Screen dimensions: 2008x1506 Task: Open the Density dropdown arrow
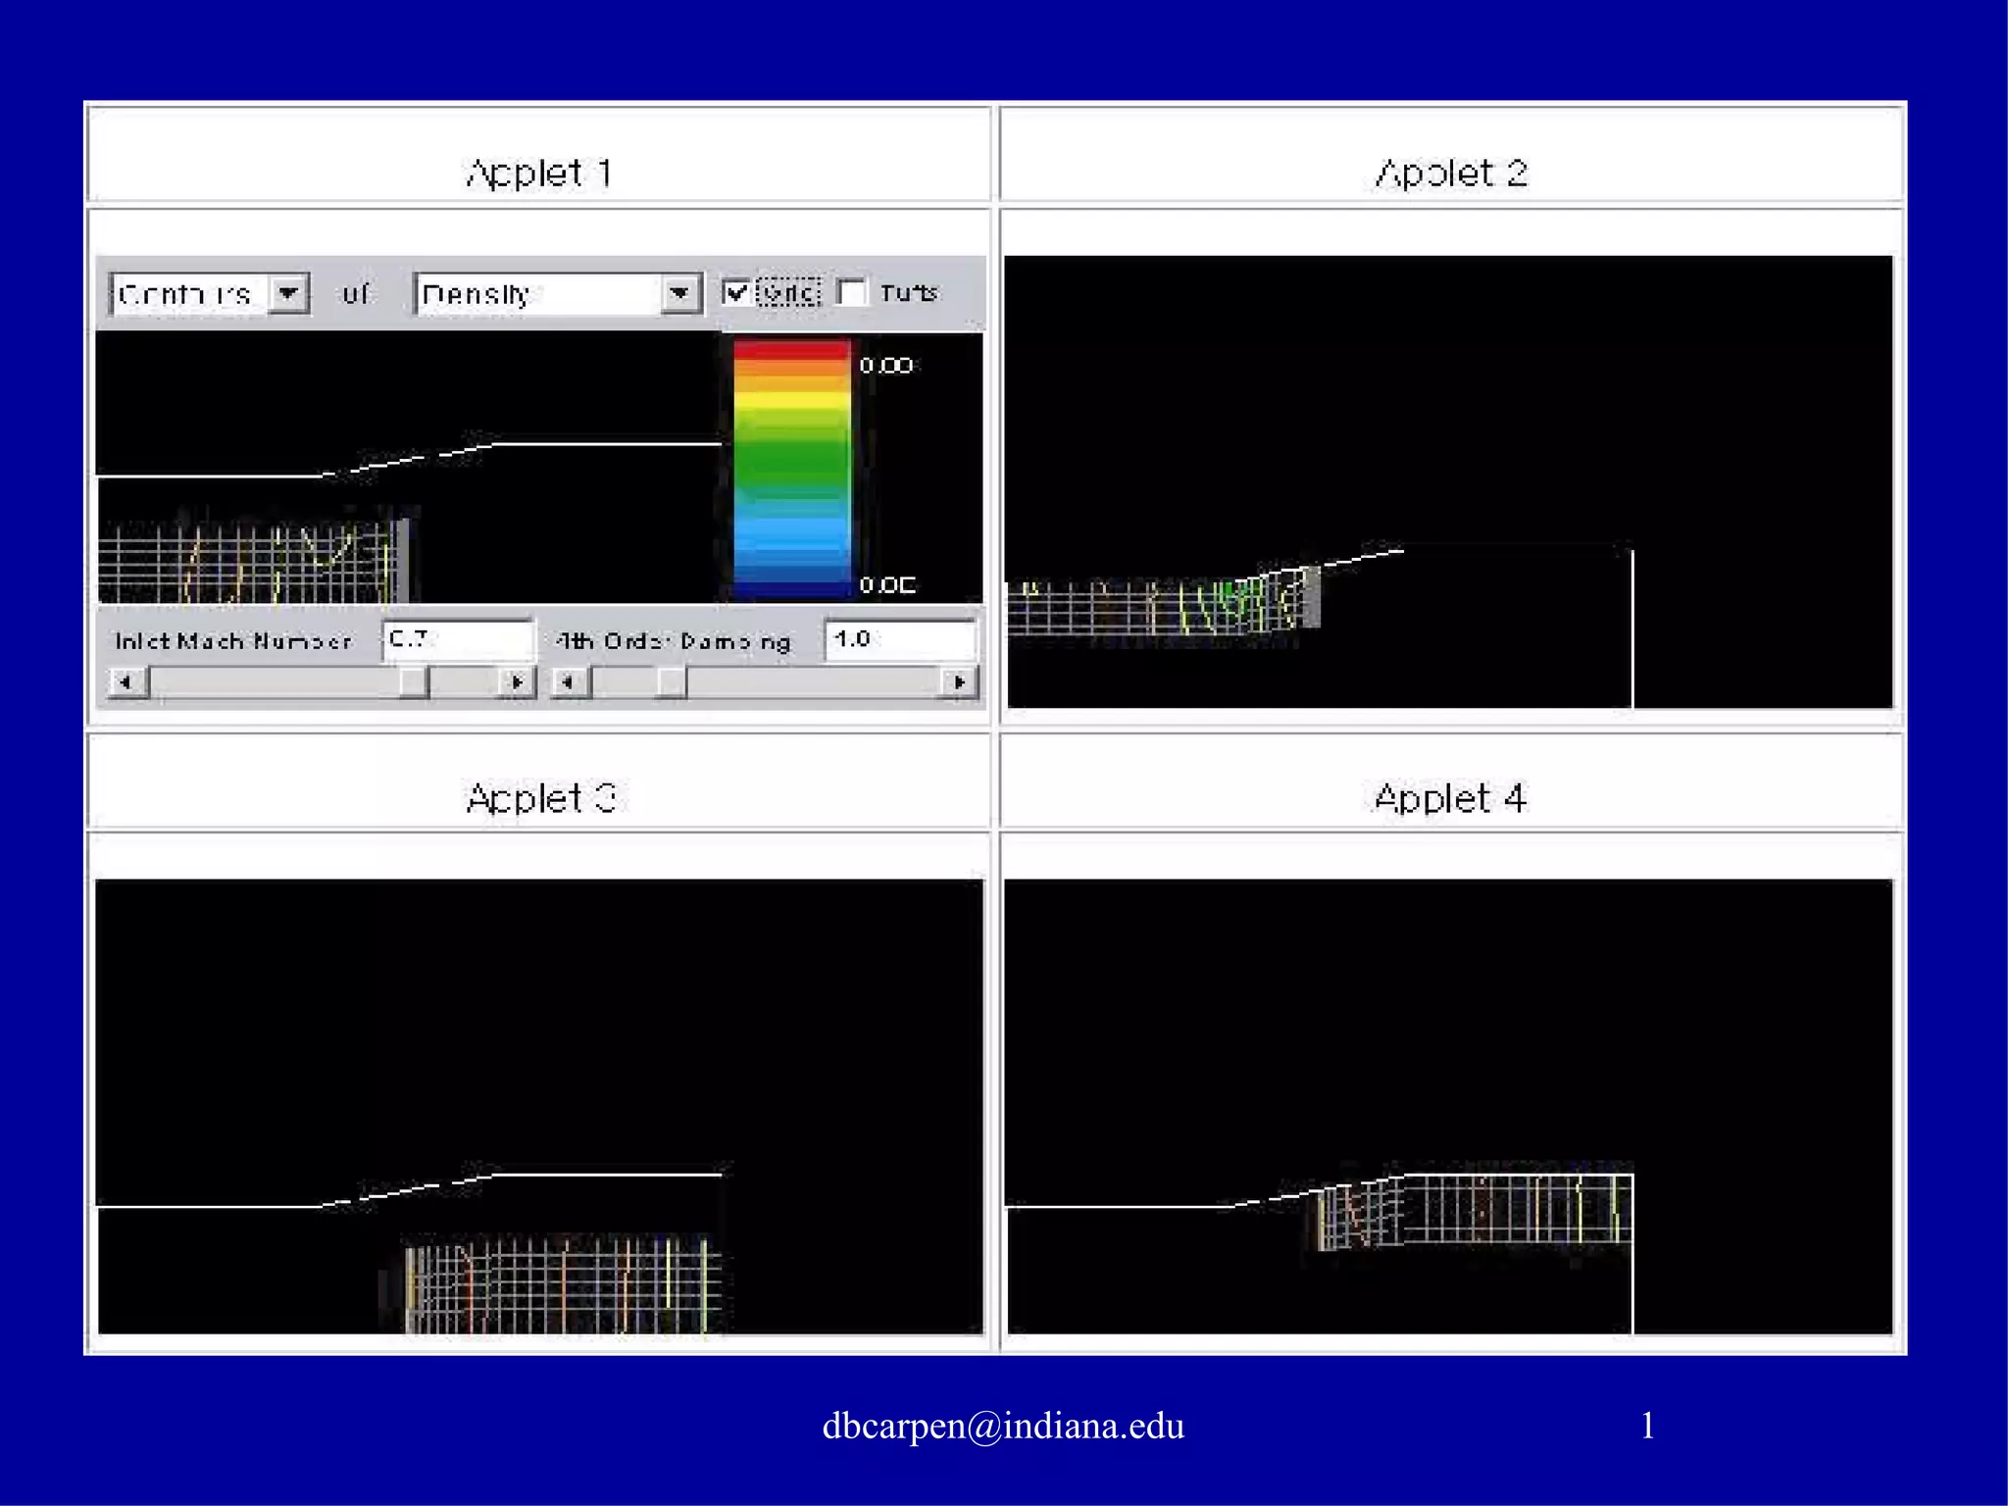click(679, 293)
